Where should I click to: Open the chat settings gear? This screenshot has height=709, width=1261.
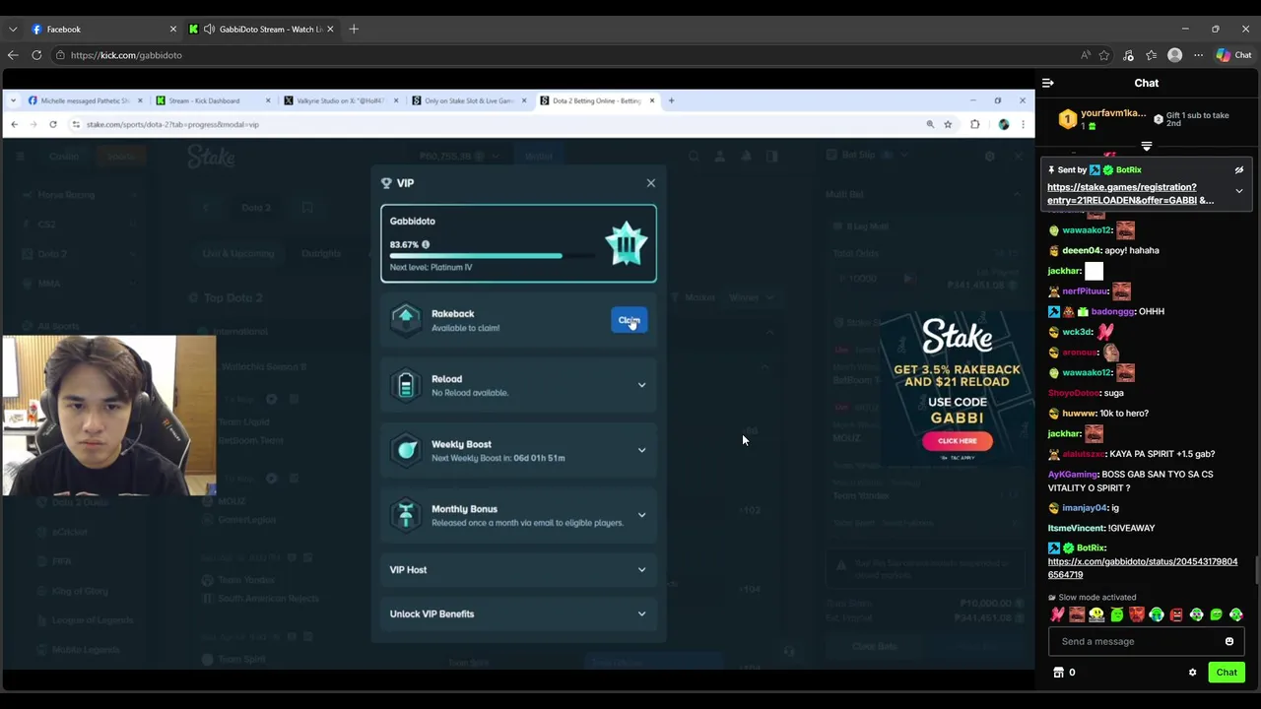(1192, 673)
